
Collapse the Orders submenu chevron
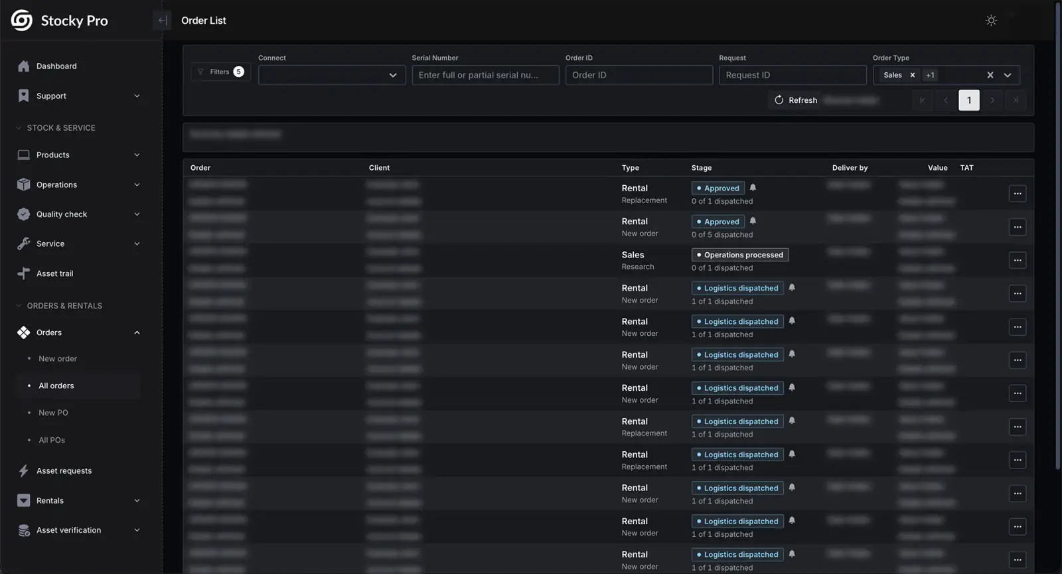(x=137, y=332)
